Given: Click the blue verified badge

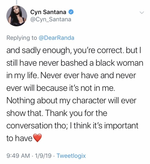Looking at the screenshot, I should coord(71,12).
